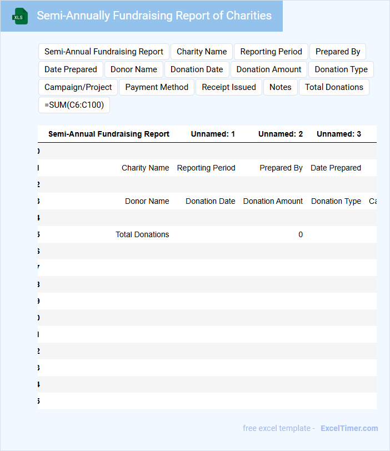Image resolution: width=390 pixels, height=451 pixels.
Task: Click the Semi-Annual Fundraising Report tag
Action: click(x=103, y=52)
